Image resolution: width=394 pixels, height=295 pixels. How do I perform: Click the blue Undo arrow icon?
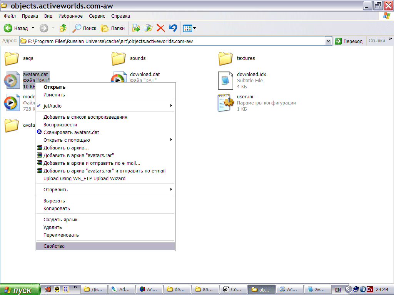click(x=173, y=28)
